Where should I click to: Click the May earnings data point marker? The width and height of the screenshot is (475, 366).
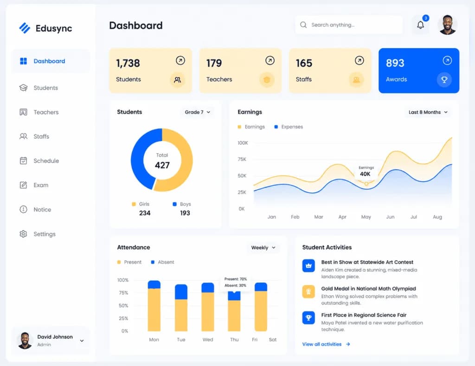tap(366, 184)
